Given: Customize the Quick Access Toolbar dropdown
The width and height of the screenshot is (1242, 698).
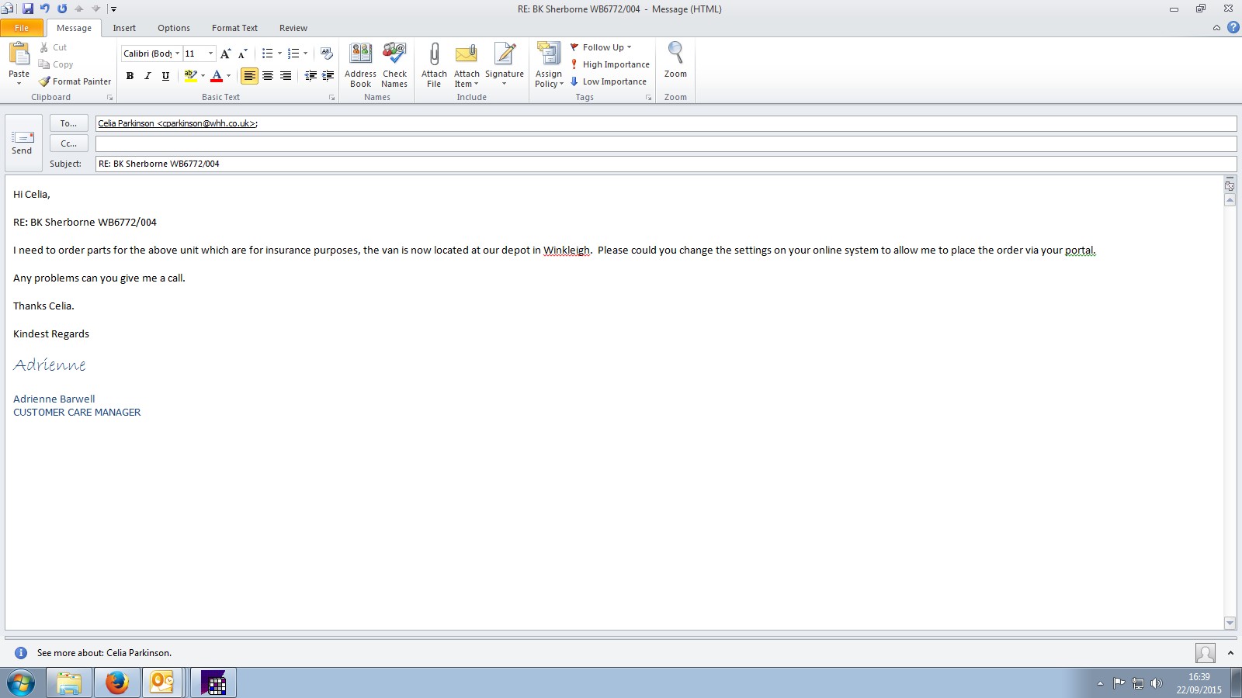Looking at the screenshot, I should [113, 9].
